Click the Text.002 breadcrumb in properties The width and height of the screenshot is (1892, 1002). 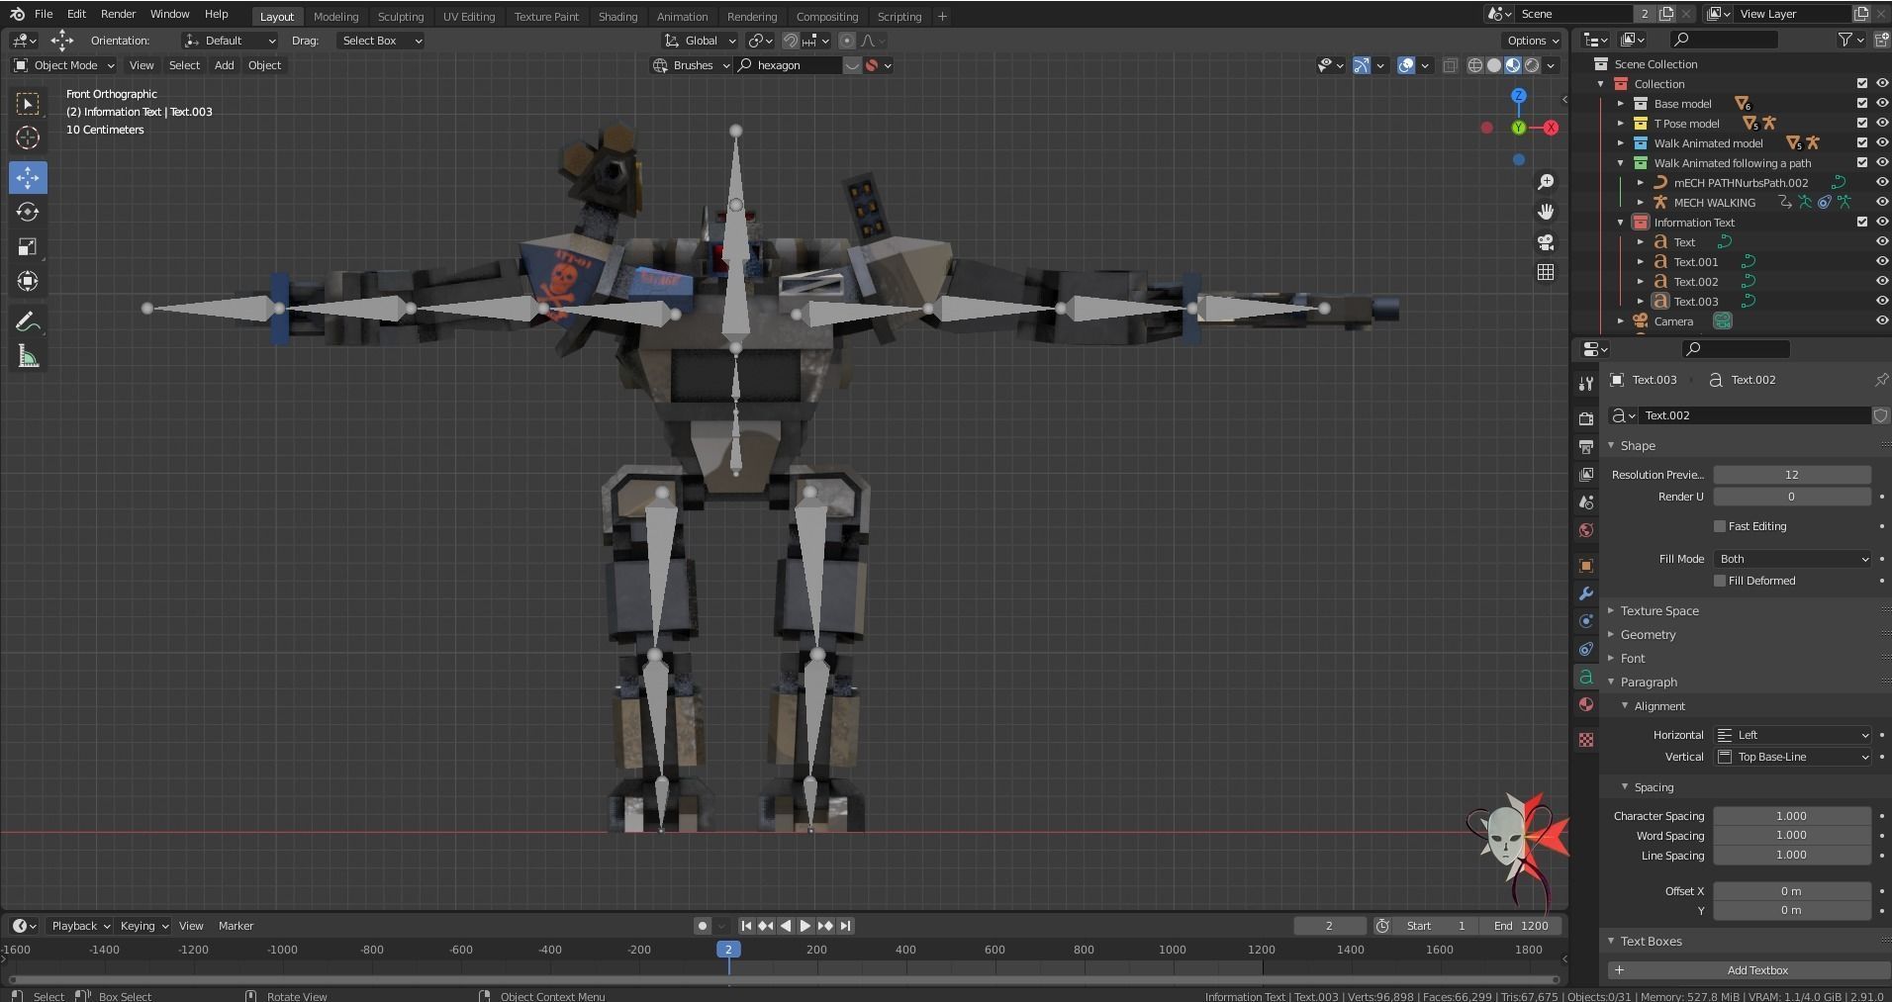(x=1751, y=379)
